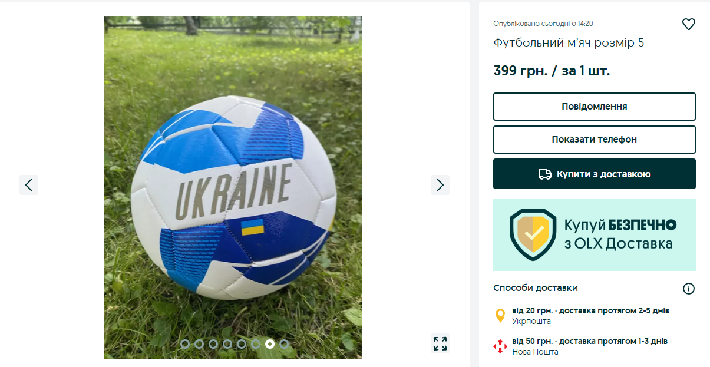Click the yellow Укрпошта pin icon
The width and height of the screenshot is (710, 367).
point(500,316)
